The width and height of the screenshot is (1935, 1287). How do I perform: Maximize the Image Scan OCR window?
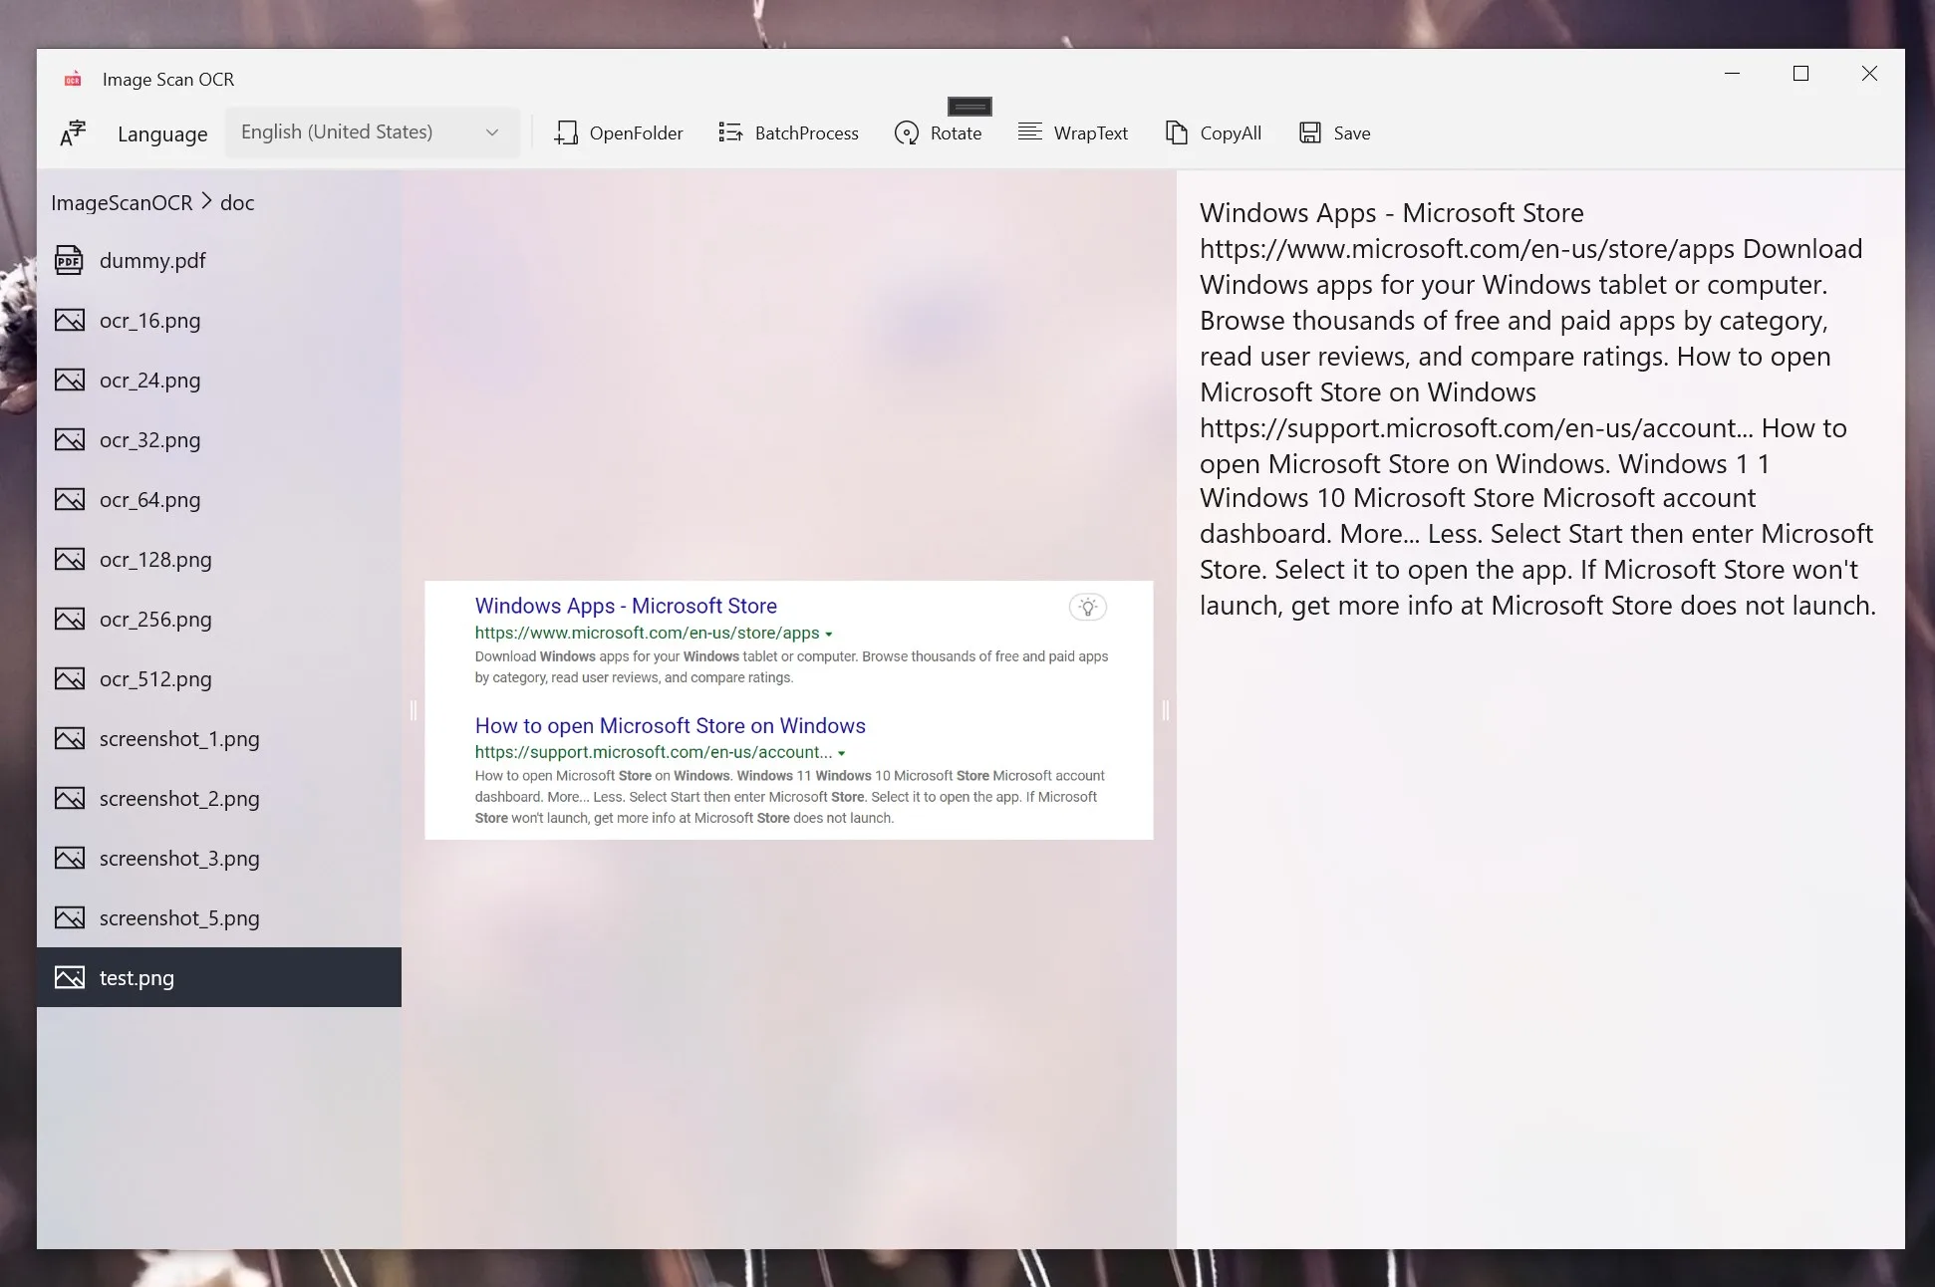[x=1800, y=74]
